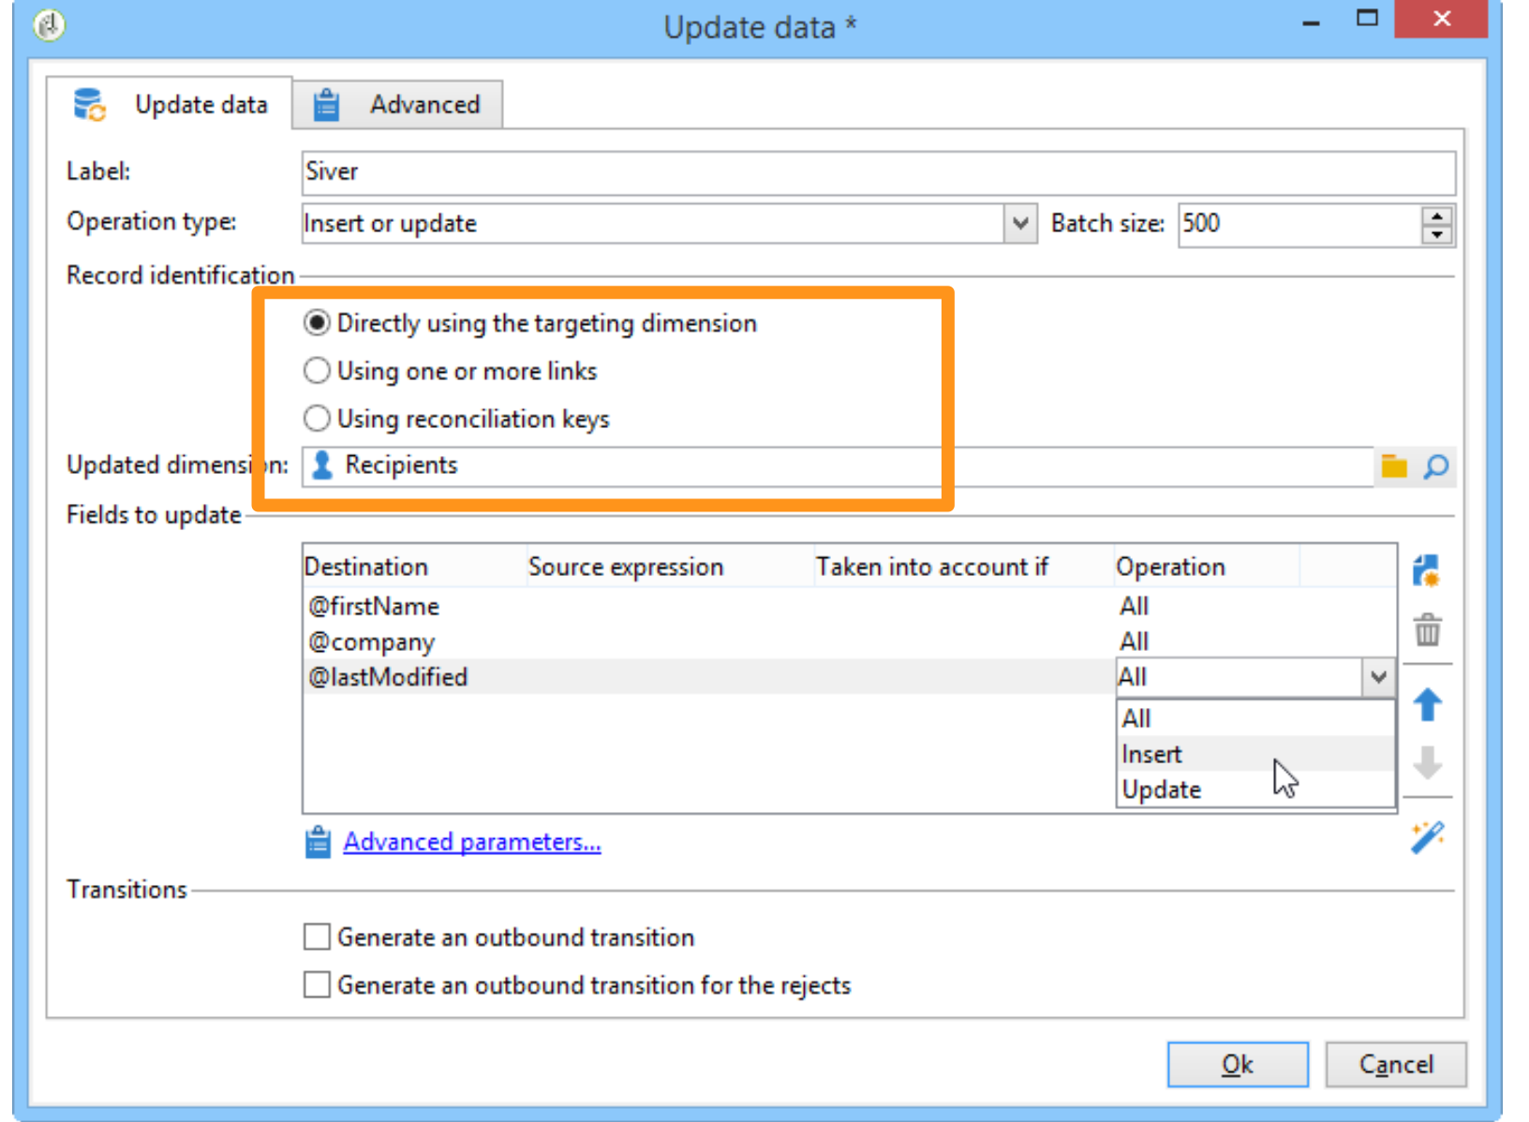Open the Operation type dropdown
1529x1122 pixels.
point(1020,224)
